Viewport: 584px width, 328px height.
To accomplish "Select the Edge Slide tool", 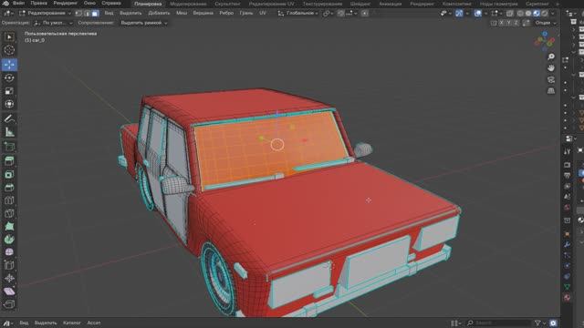I will point(9,265).
